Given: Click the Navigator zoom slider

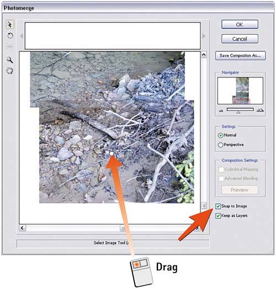Looking at the screenshot, I should tap(240, 109).
